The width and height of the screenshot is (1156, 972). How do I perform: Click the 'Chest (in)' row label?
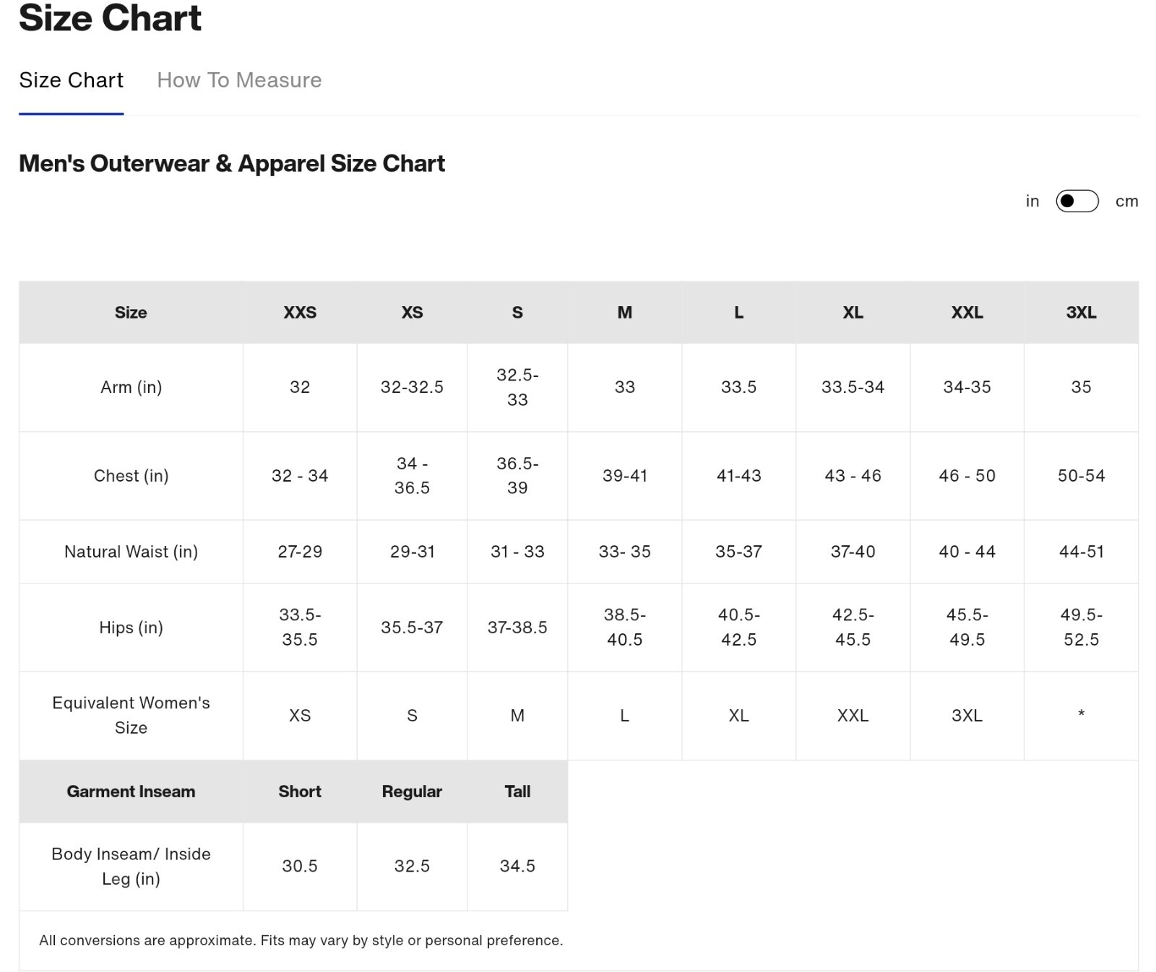pyautogui.click(x=131, y=476)
